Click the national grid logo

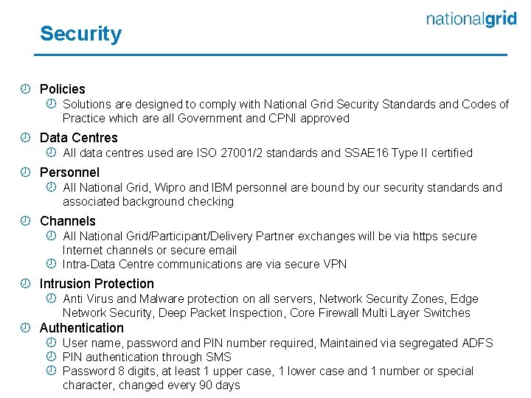pos(471,19)
